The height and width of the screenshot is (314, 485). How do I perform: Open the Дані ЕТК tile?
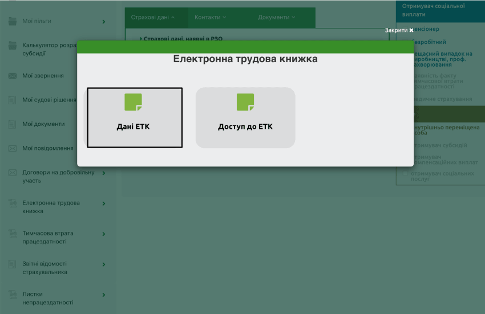[x=135, y=117]
